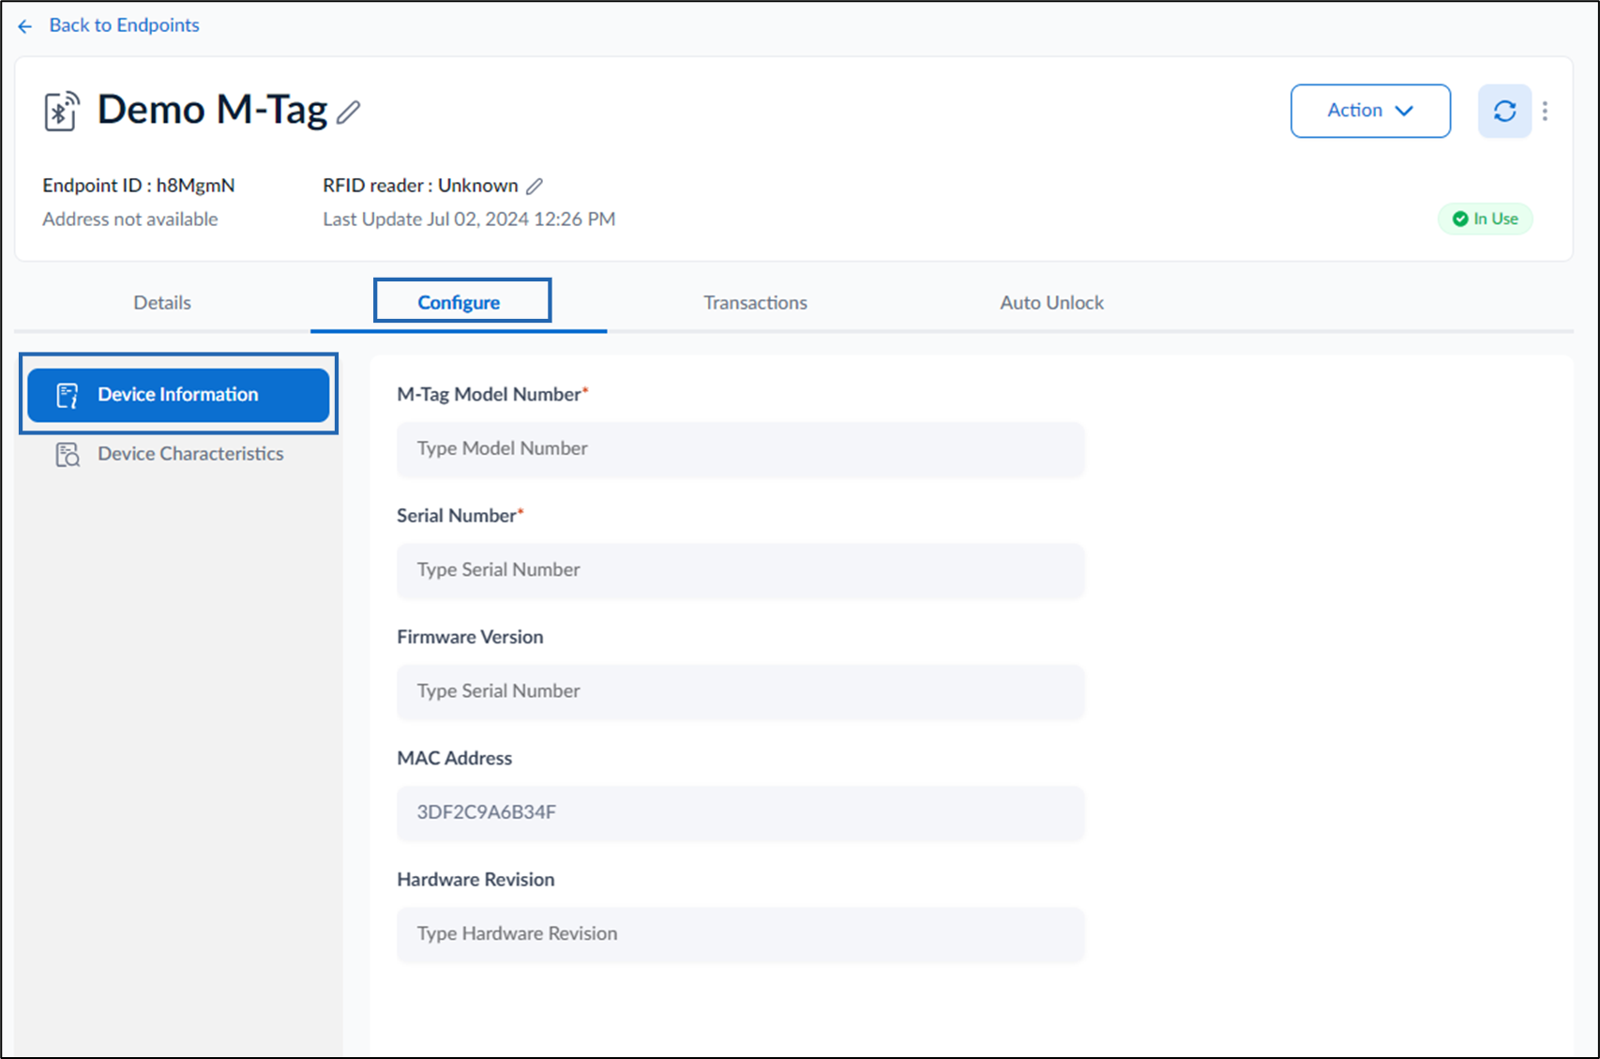
Task: Click the back arrow icon
Action: (x=25, y=26)
